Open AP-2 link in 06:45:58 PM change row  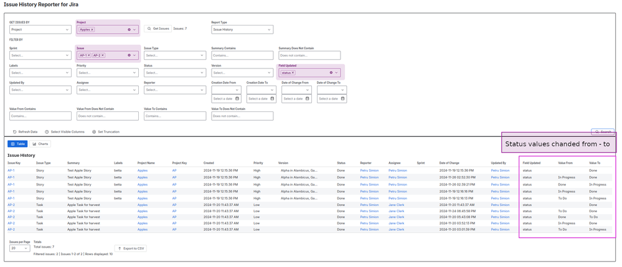coord(11,211)
